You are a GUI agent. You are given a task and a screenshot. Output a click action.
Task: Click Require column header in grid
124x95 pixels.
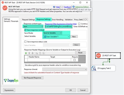click(75, 57)
